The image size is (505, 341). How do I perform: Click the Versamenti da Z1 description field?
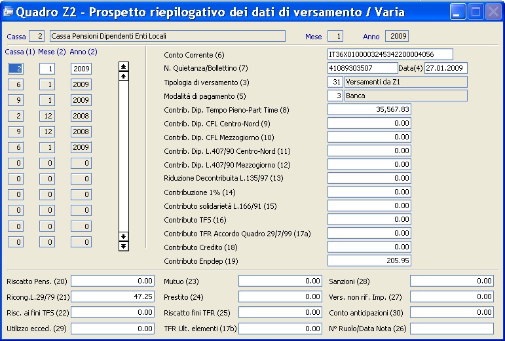[x=406, y=82]
